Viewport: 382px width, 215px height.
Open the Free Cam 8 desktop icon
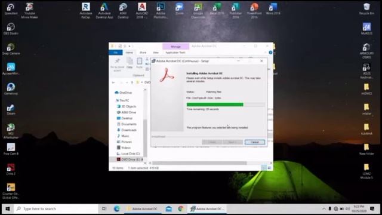point(11,149)
